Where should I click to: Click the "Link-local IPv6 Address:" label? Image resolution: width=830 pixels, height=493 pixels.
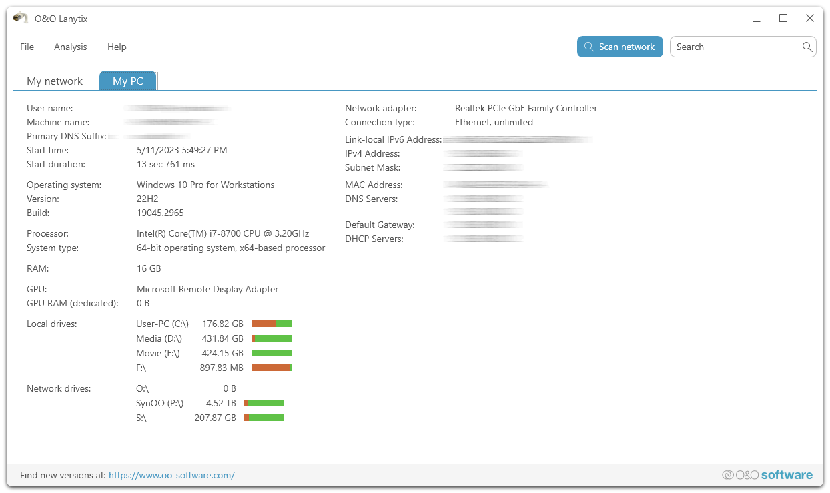point(394,139)
